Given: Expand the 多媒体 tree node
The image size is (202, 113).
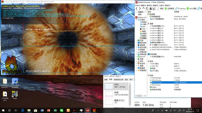Looking at the screenshot, I should (x=136, y=50).
